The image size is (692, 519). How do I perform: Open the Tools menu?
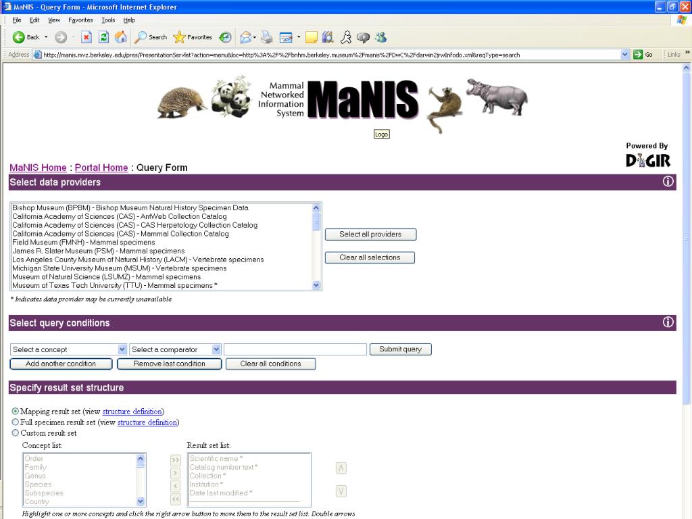tap(108, 20)
